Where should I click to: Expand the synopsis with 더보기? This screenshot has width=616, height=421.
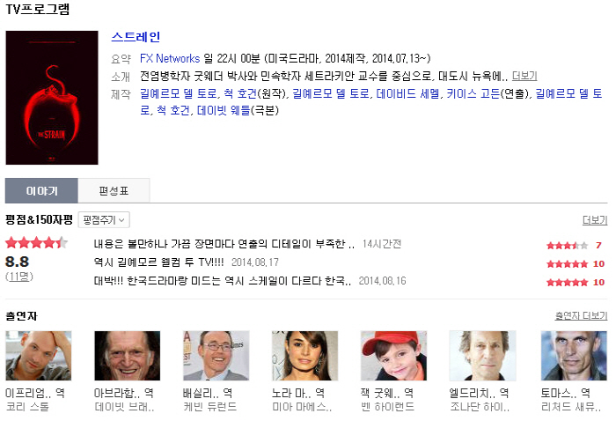[x=524, y=76]
